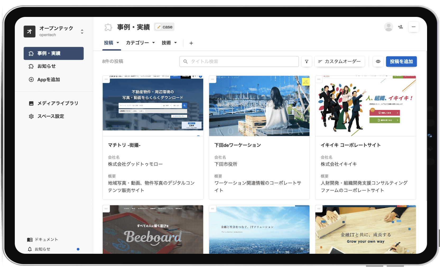The height and width of the screenshot is (272, 440).
Task: Expand the オープンテック workspace switcher
Action: click(82, 32)
